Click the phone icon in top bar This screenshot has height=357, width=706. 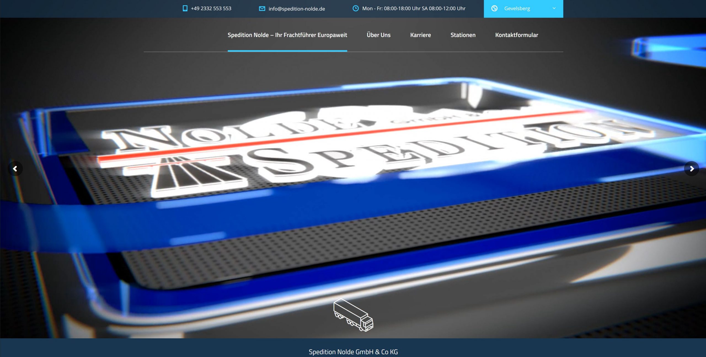point(185,9)
